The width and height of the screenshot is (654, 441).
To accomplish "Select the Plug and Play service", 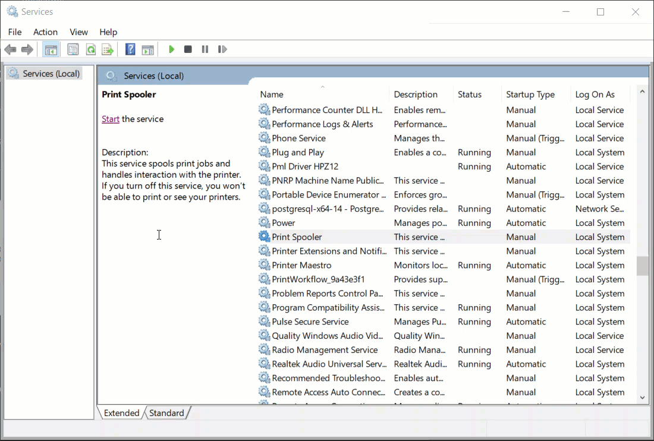I will (x=444, y=152).
